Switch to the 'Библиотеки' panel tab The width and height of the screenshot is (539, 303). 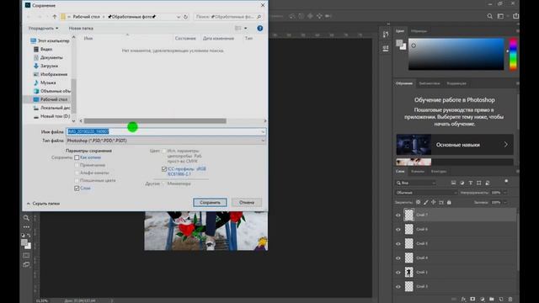(x=429, y=83)
